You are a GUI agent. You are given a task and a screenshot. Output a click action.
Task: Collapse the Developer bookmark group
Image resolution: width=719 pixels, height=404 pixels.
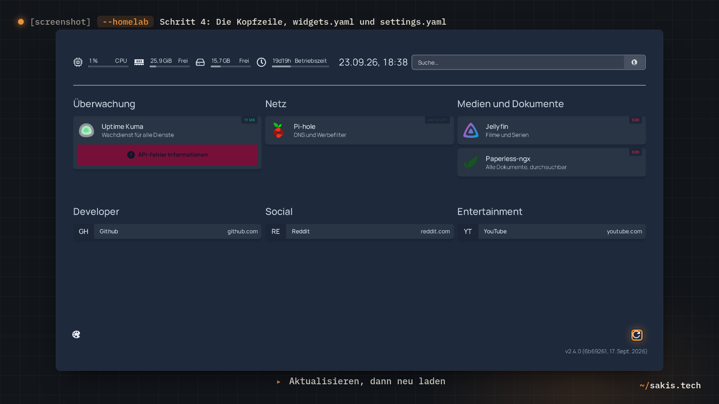(96, 212)
